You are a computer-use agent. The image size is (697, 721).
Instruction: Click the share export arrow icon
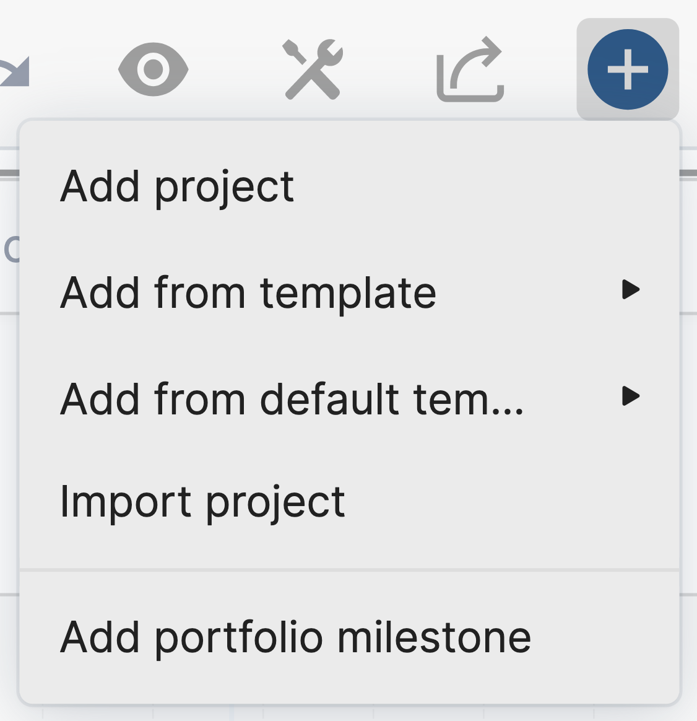(470, 69)
